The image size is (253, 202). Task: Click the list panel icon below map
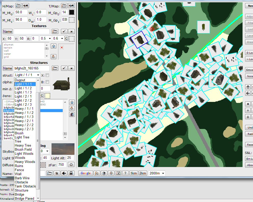(118, 173)
